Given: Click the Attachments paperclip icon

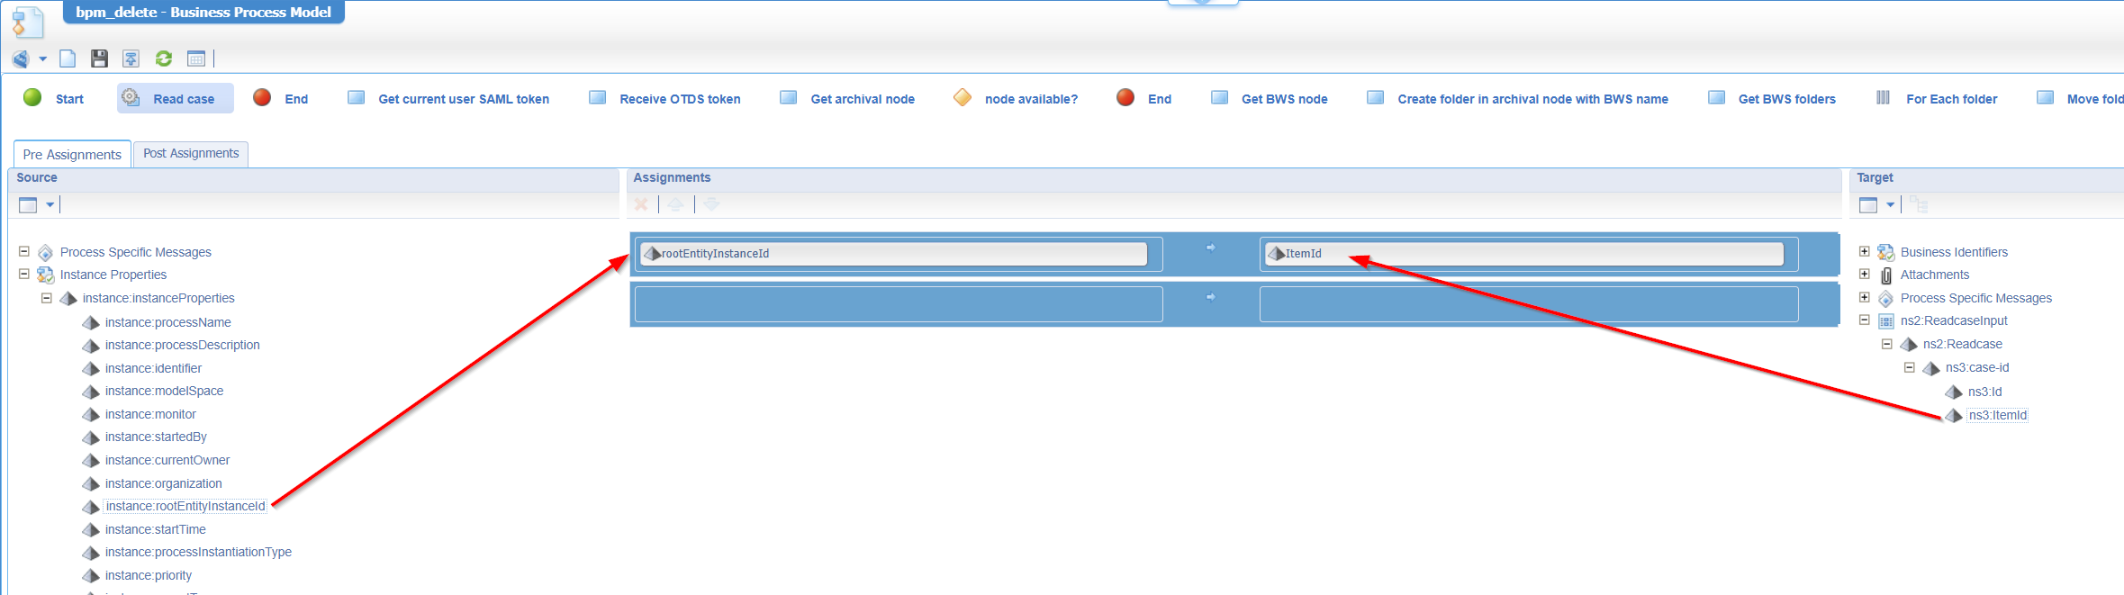Looking at the screenshot, I should (x=1886, y=275).
